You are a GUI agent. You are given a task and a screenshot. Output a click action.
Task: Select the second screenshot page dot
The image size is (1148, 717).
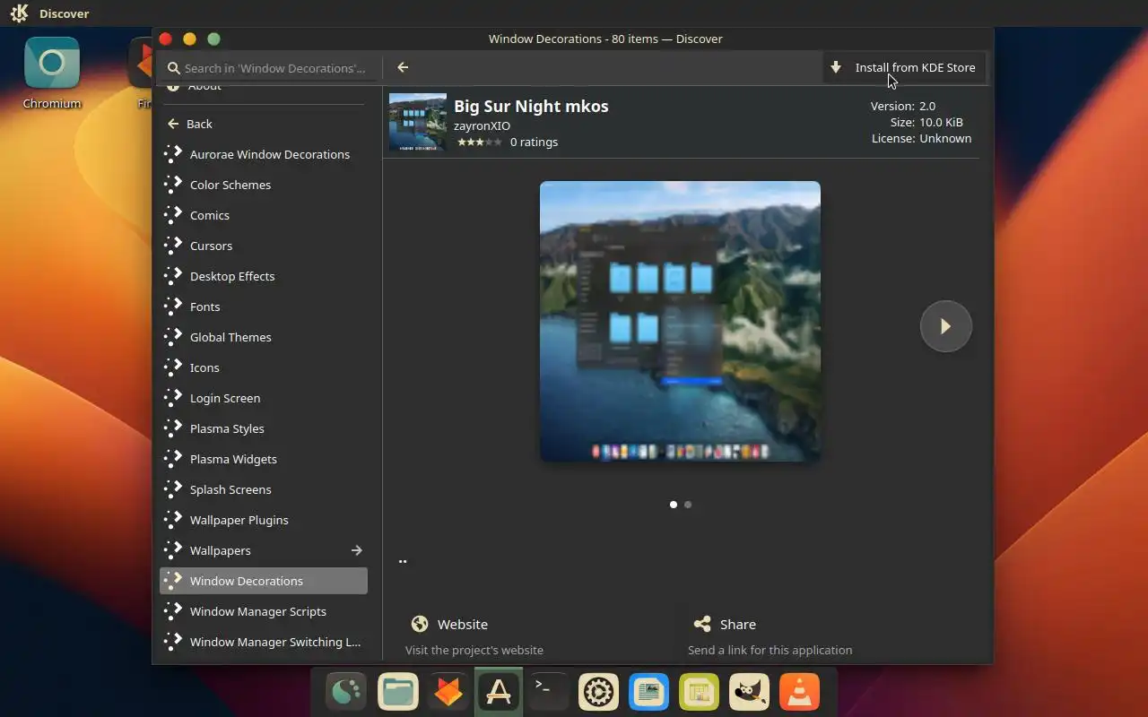(x=688, y=505)
